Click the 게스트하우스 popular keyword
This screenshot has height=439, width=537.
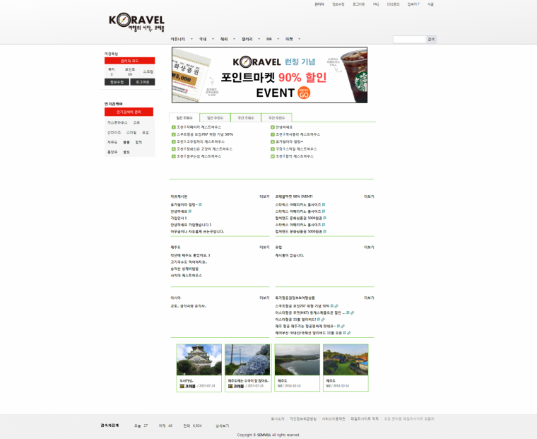(x=117, y=122)
